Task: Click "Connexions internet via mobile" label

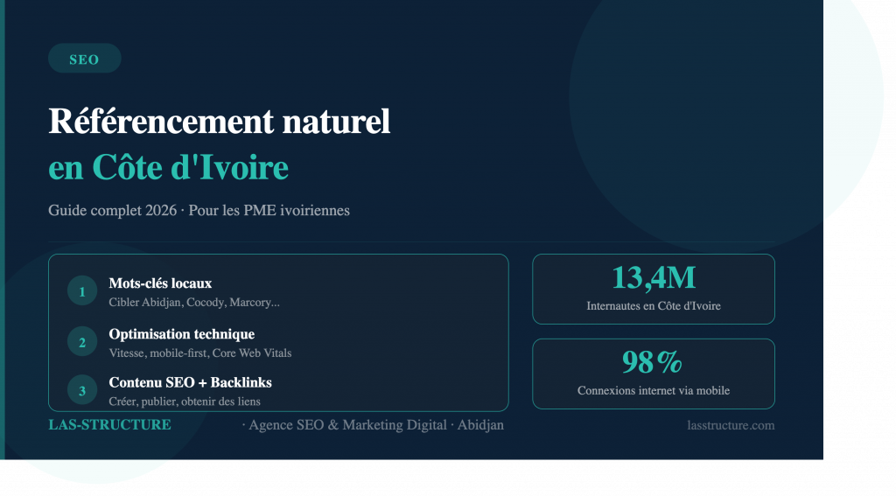Action: [654, 390]
